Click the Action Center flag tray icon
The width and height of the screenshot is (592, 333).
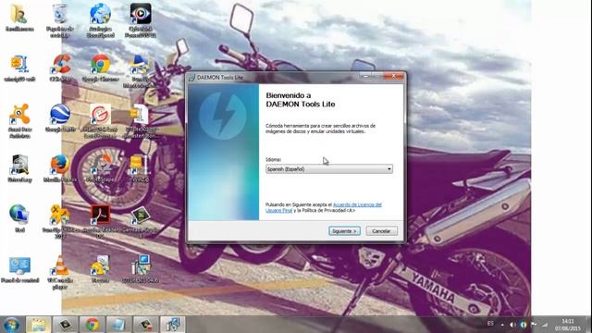(x=534, y=325)
